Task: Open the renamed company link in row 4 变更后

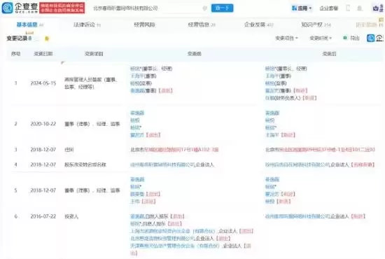Action: [297, 164]
